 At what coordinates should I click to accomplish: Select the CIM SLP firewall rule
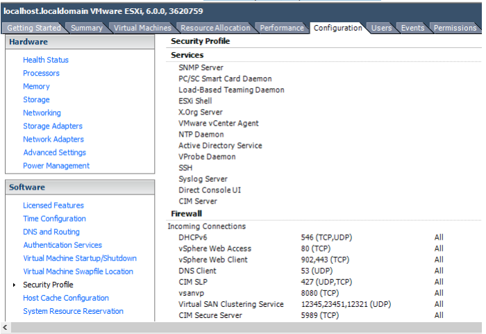tap(193, 282)
